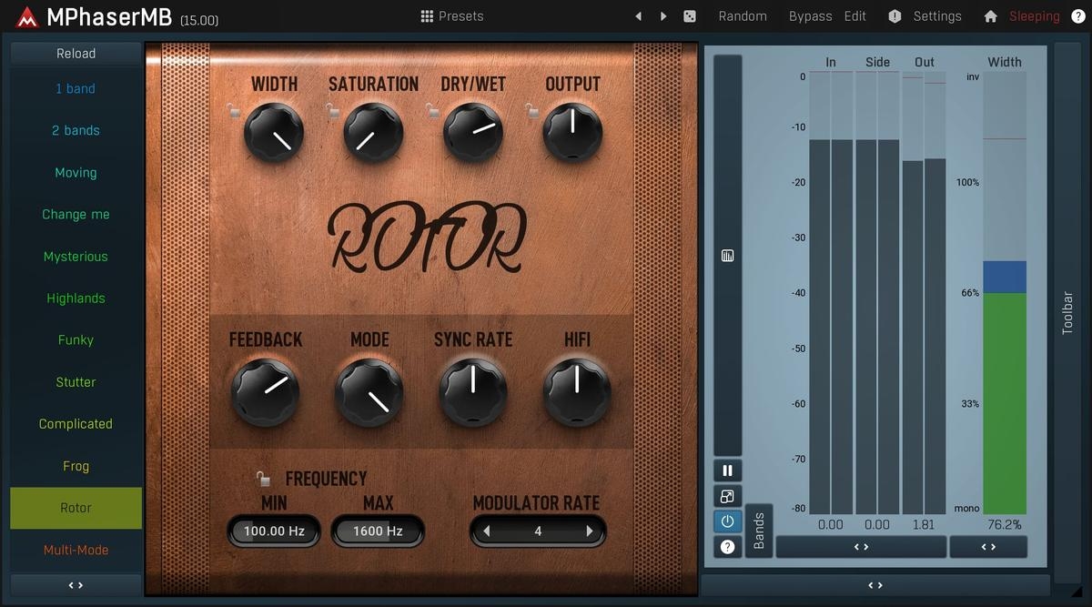
Task: Open the meter help question mark icon
Action: pos(727,547)
